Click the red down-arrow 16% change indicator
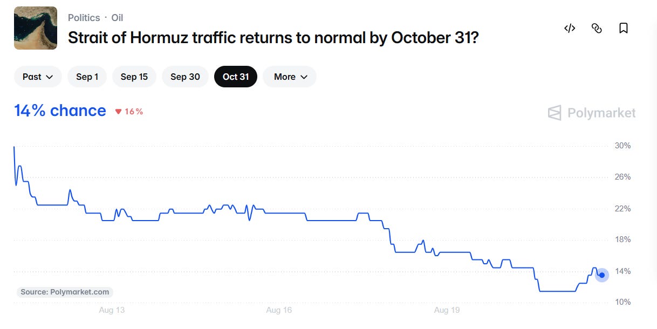This screenshot has width=657, height=329. click(129, 112)
